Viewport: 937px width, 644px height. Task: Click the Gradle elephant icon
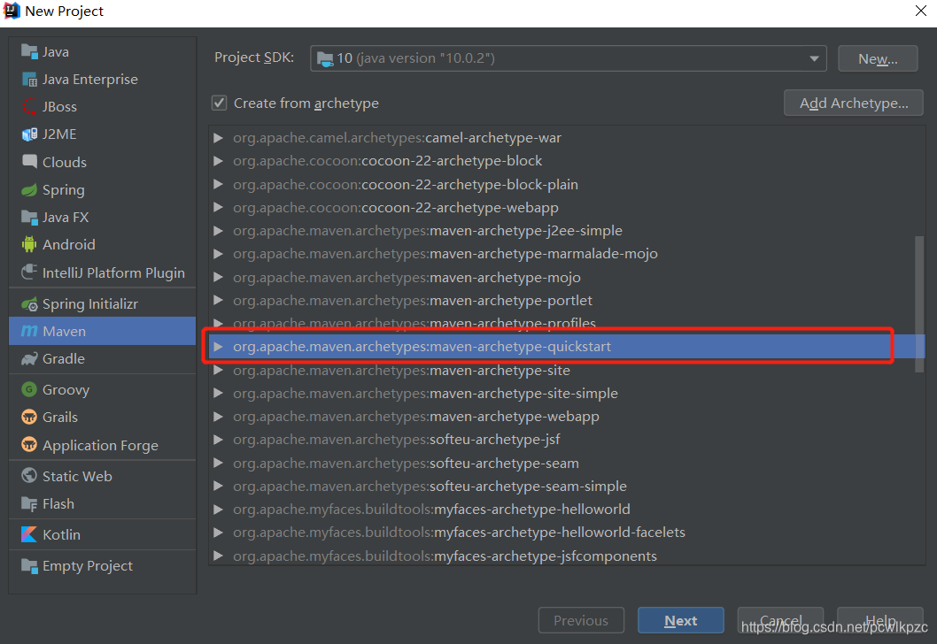click(x=29, y=358)
